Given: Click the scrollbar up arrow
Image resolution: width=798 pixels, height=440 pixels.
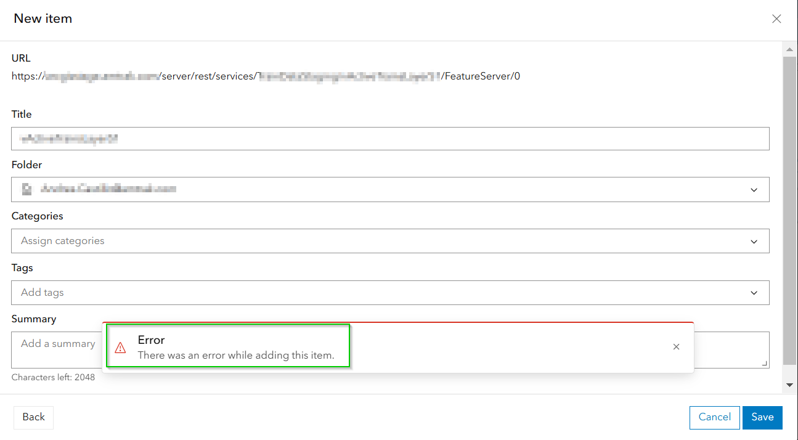Looking at the screenshot, I should tap(789, 49).
